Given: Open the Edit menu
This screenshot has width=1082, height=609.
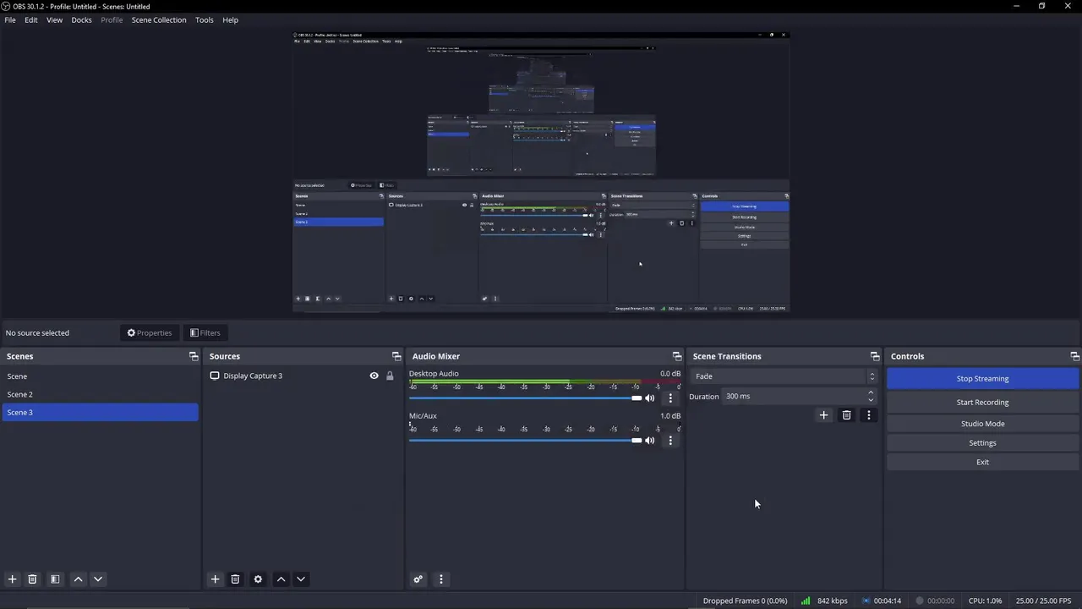Looking at the screenshot, I should click(31, 19).
